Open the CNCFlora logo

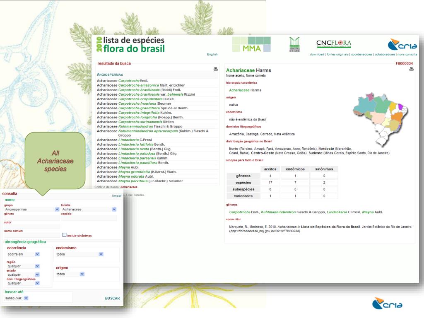(x=334, y=43)
